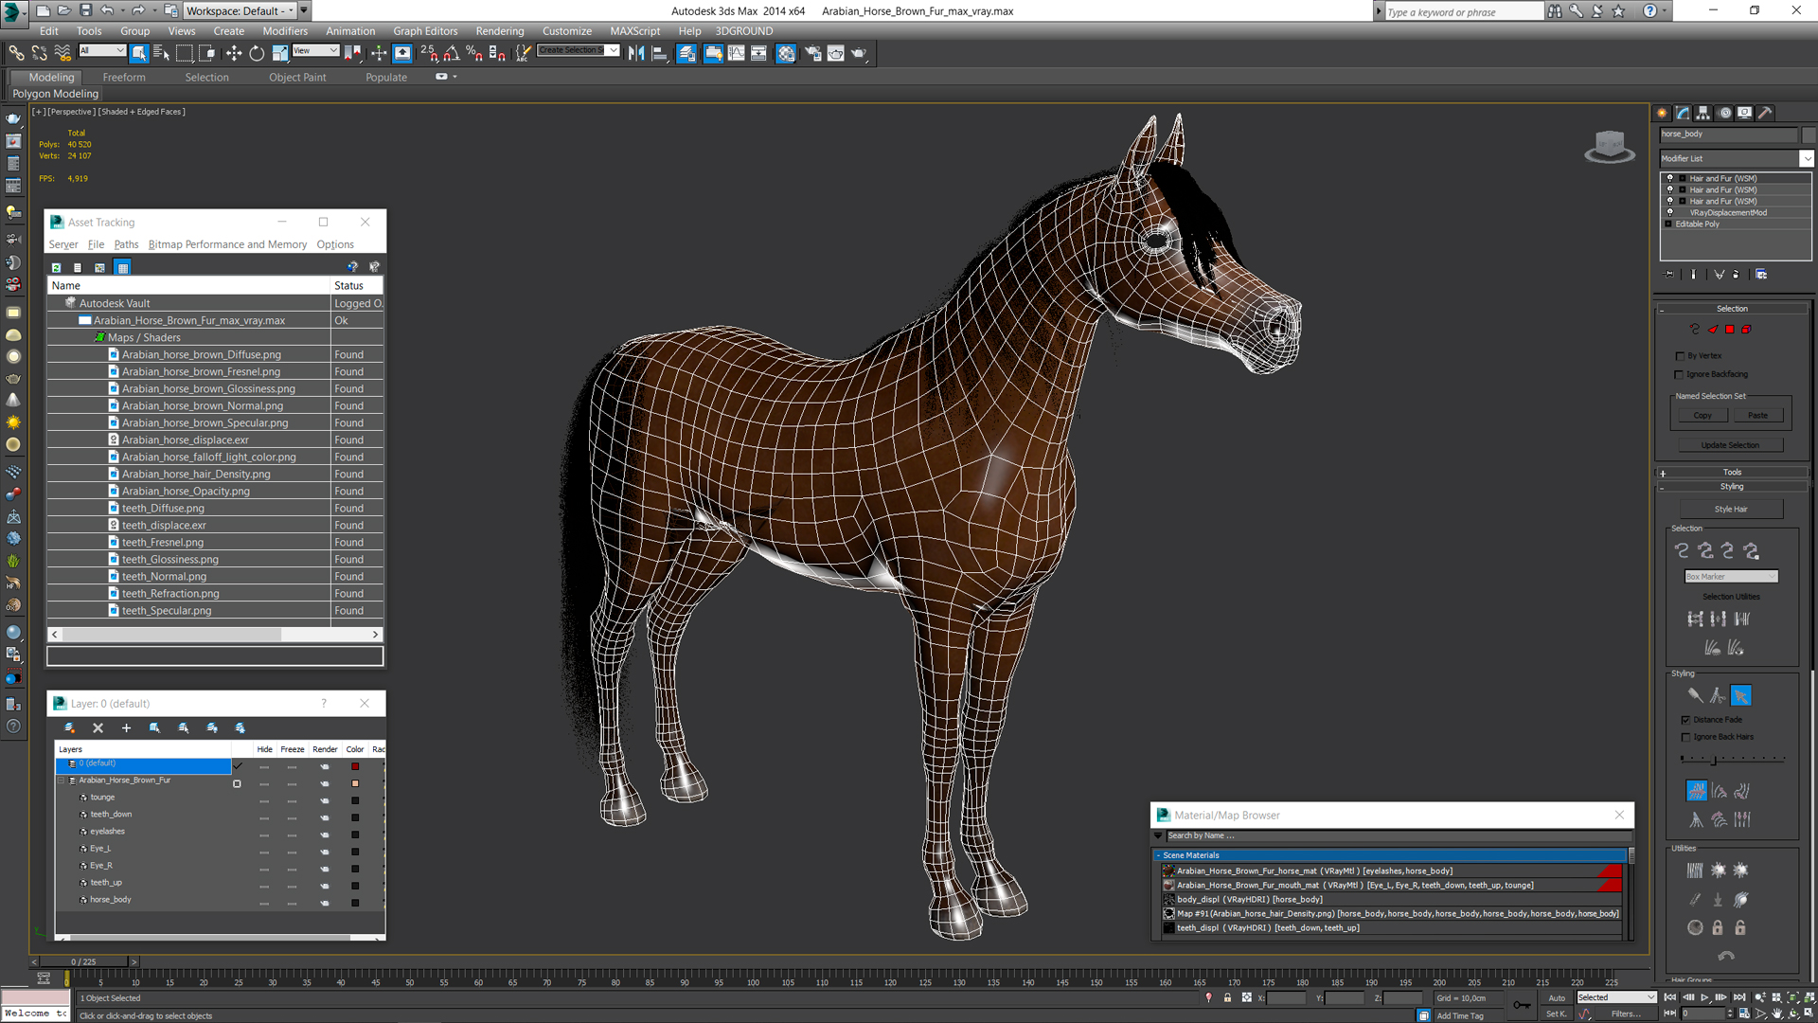1818x1023 pixels.
Task: Add selected objects to layer plus icon
Action: click(x=126, y=728)
